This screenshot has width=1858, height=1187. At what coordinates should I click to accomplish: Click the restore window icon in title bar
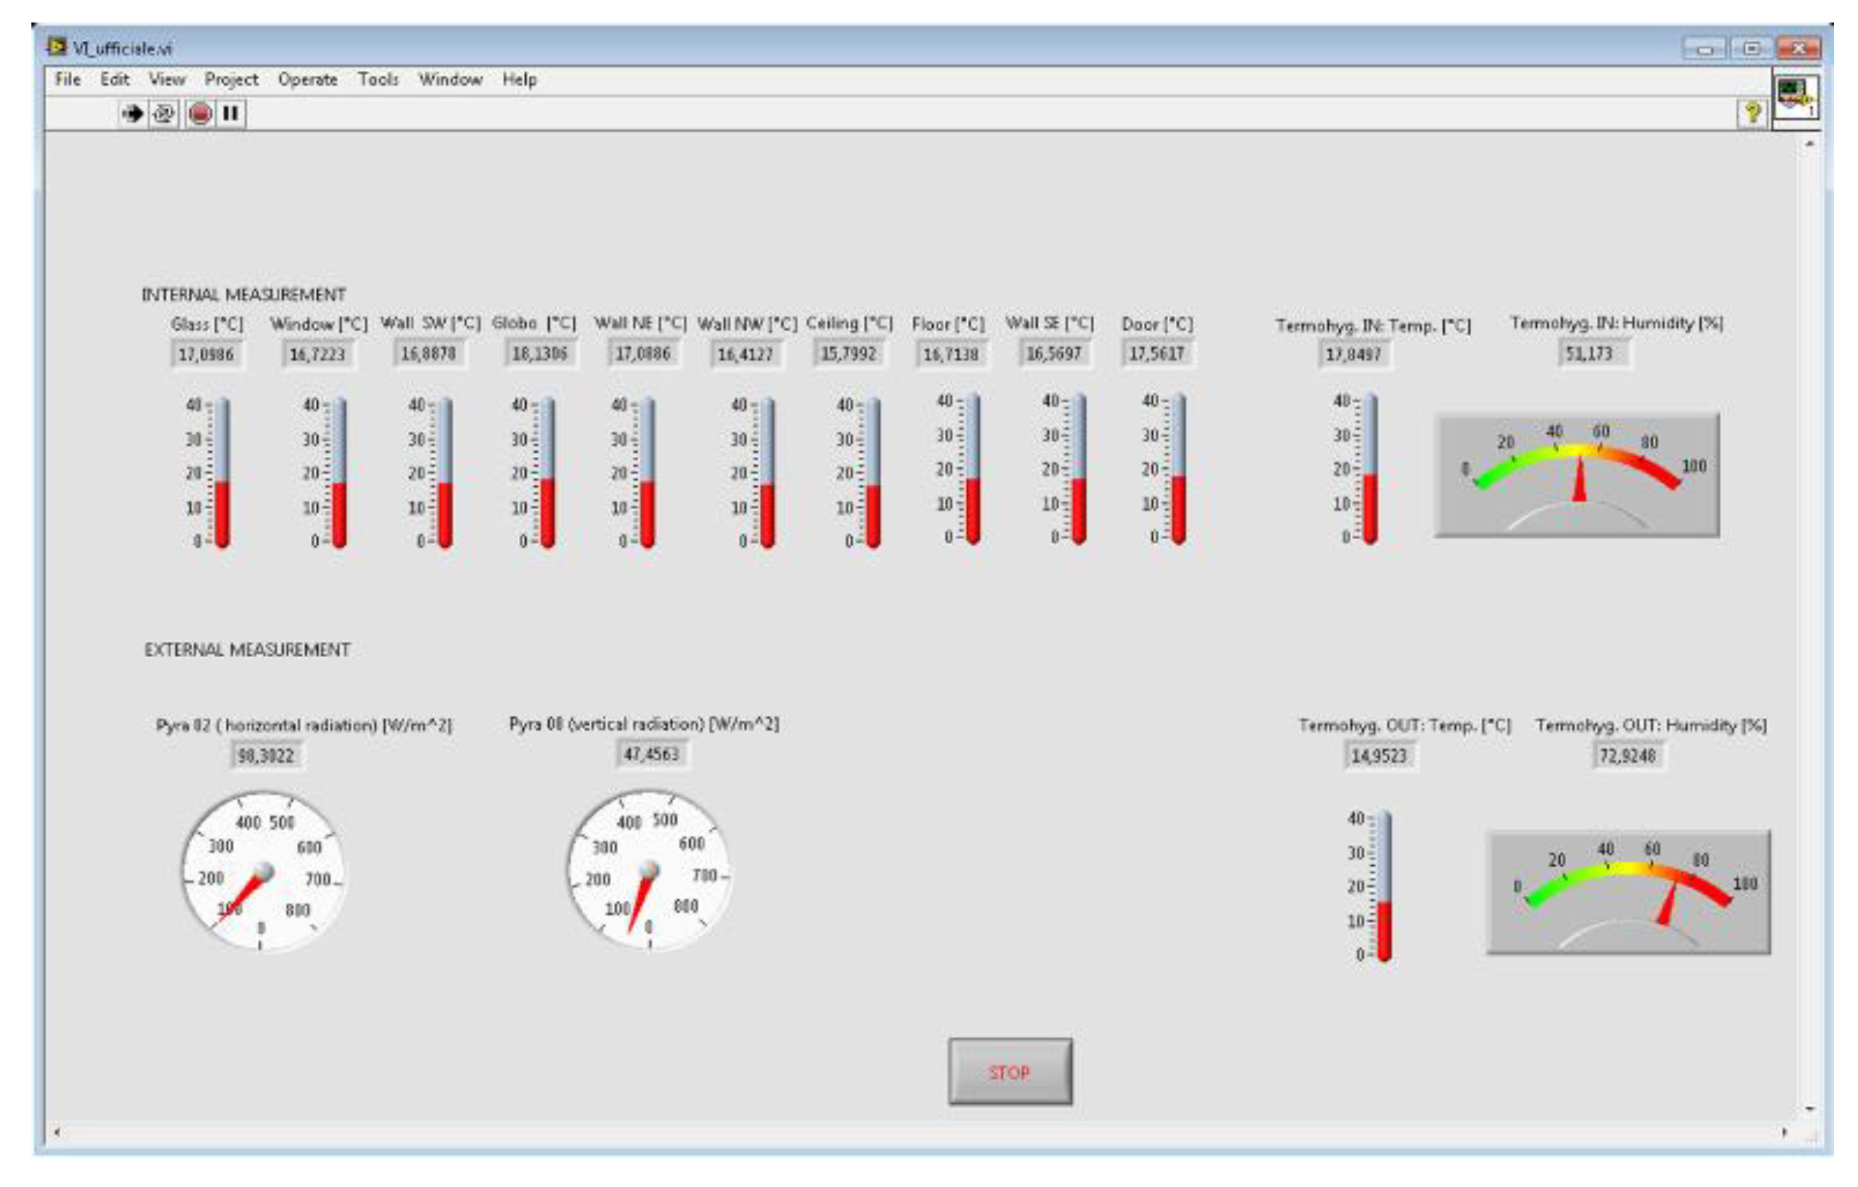[x=1752, y=48]
